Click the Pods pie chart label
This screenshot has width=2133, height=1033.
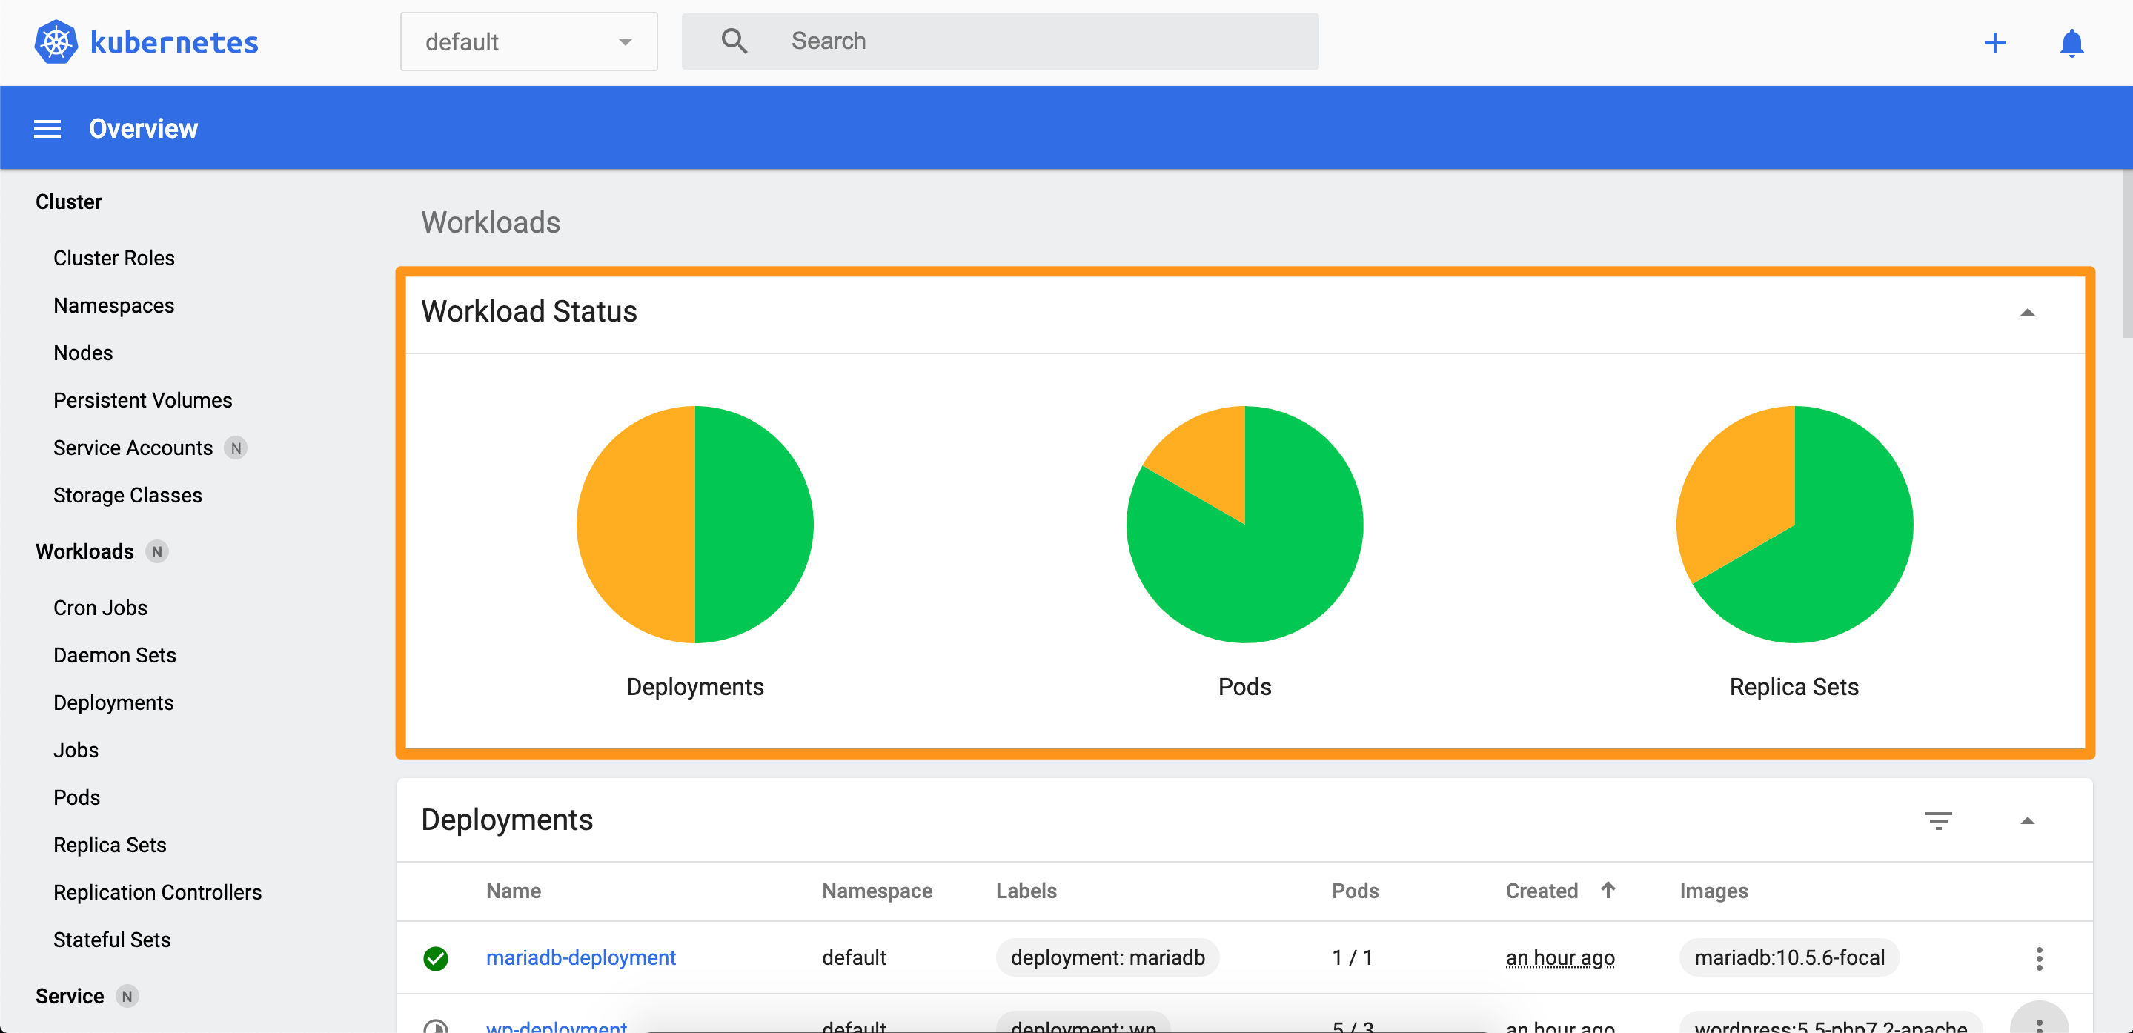(1244, 687)
